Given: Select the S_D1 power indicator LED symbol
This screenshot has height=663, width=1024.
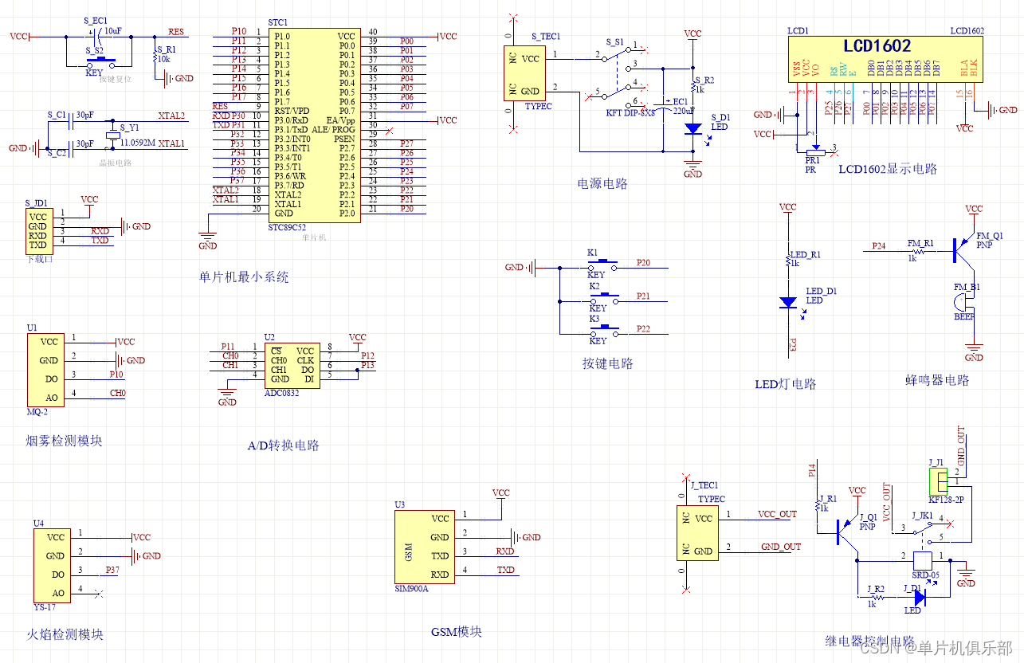Looking at the screenshot, I should 693,127.
